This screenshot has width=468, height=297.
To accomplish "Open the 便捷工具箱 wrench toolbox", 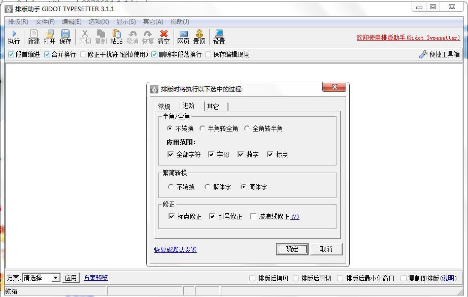I will [440, 54].
